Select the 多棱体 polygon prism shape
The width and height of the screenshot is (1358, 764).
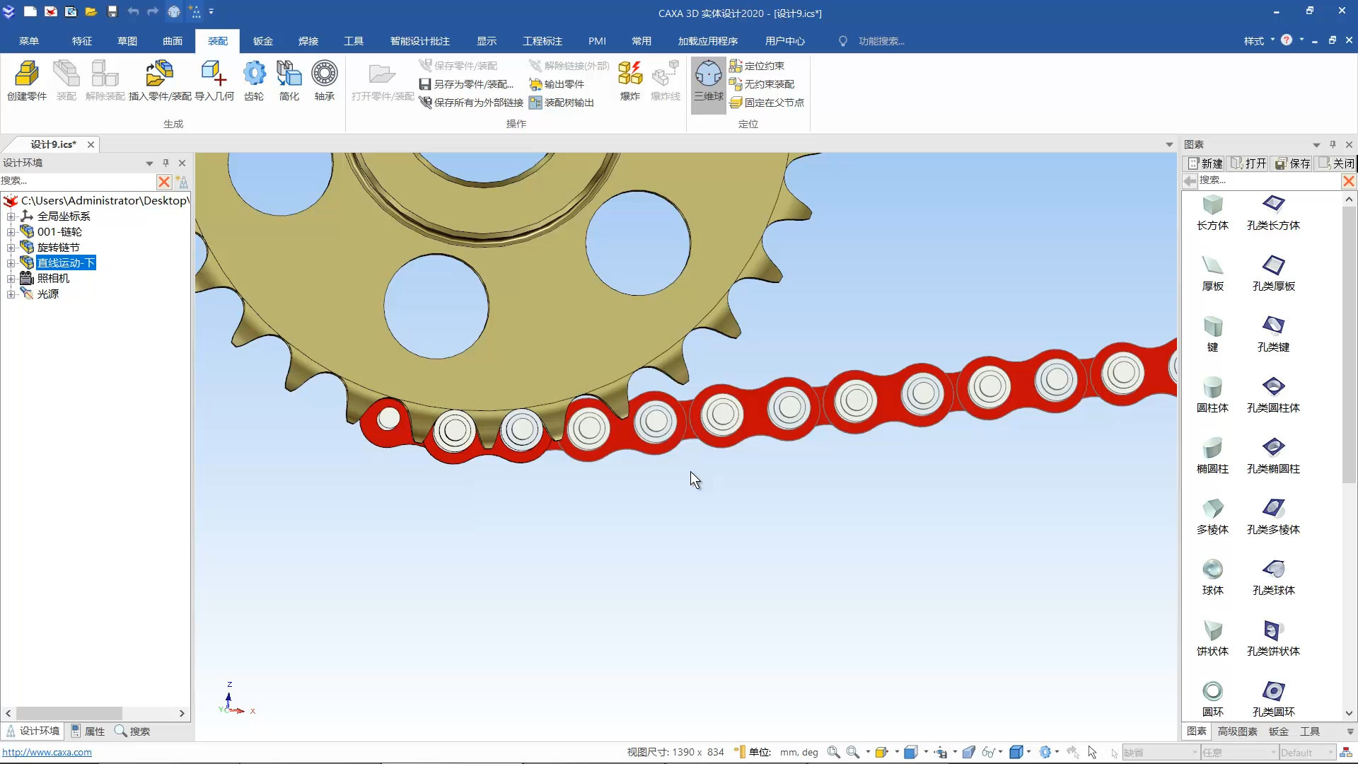(1212, 517)
